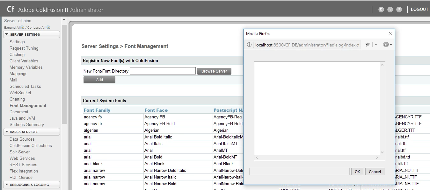The width and height of the screenshot is (430, 190).
Task: Sort by Font Face column header
Action: (156, 110)
